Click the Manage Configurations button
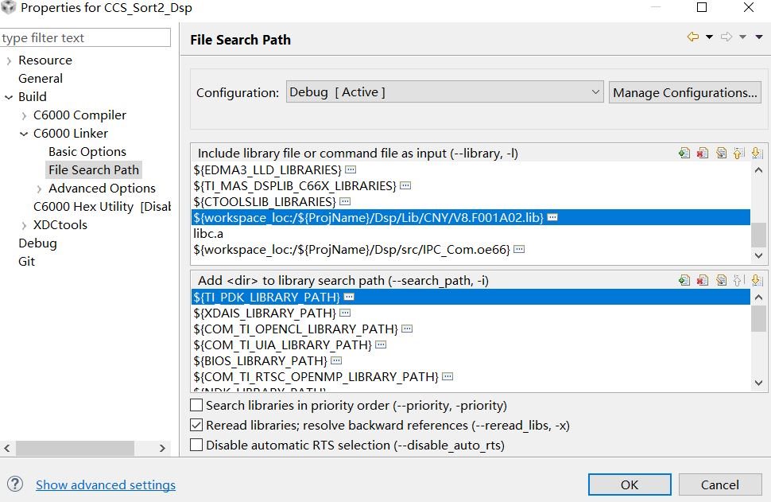Viewport: 771px width, 502px height. point(684,92)
